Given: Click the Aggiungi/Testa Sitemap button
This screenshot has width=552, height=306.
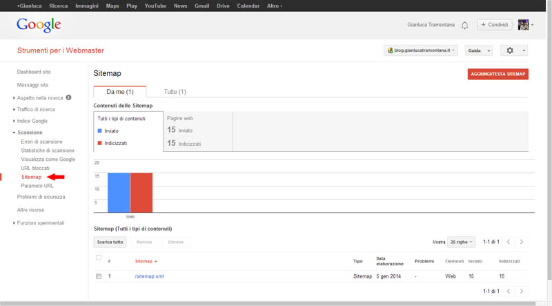Looking at the screenshot, I should (x=497, y=74).
